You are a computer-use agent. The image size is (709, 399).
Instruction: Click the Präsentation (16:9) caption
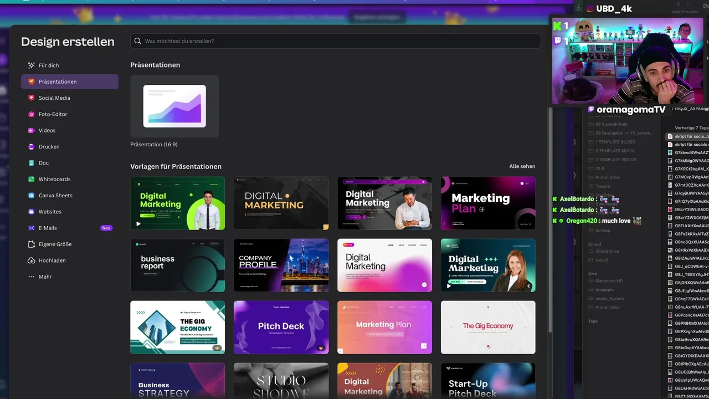tap(154, 145)
